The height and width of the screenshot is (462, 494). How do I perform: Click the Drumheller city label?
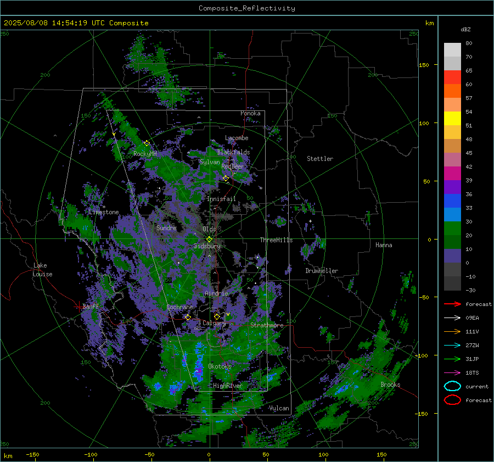pos(322,271)
